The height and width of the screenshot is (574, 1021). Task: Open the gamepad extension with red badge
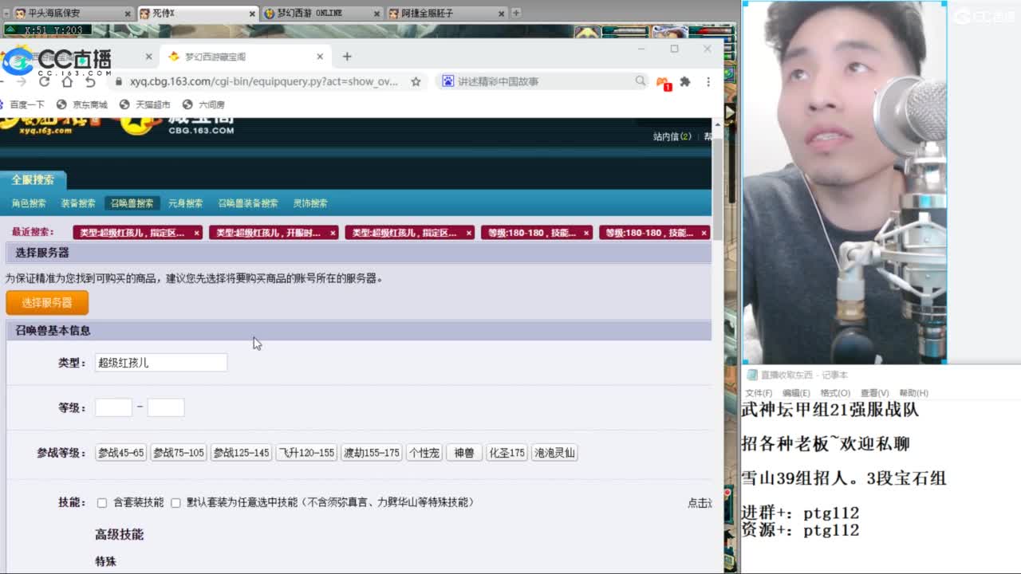pyautogui.click(x=663, y=82)
